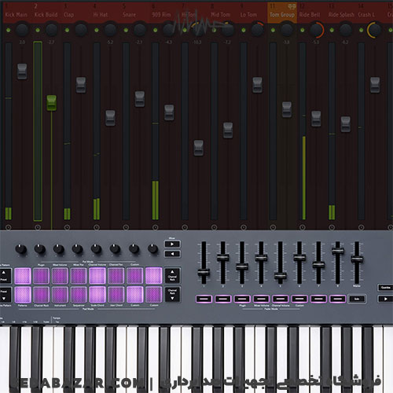Toggle the Ride Bell track mute LED
Screen dimensions: 393x393
tap(303, 30)
